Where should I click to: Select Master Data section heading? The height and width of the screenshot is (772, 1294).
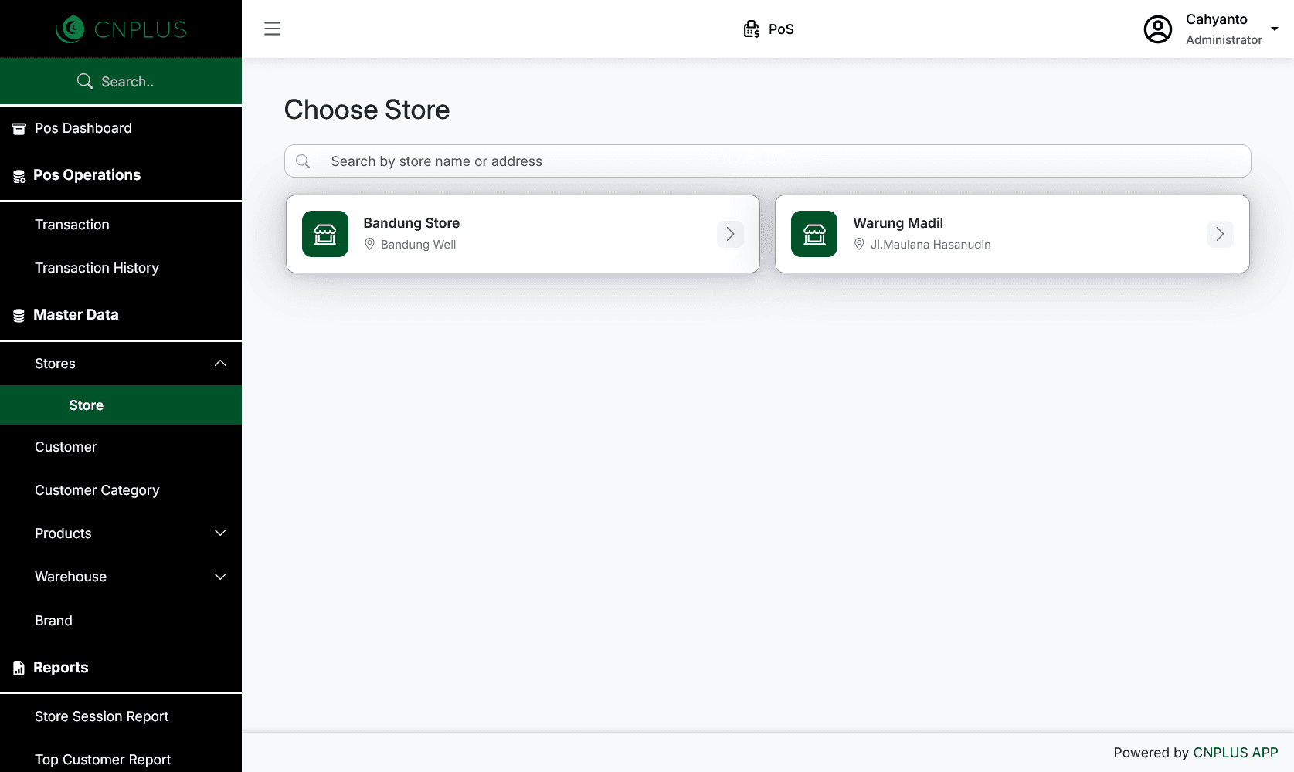(76, 315)
